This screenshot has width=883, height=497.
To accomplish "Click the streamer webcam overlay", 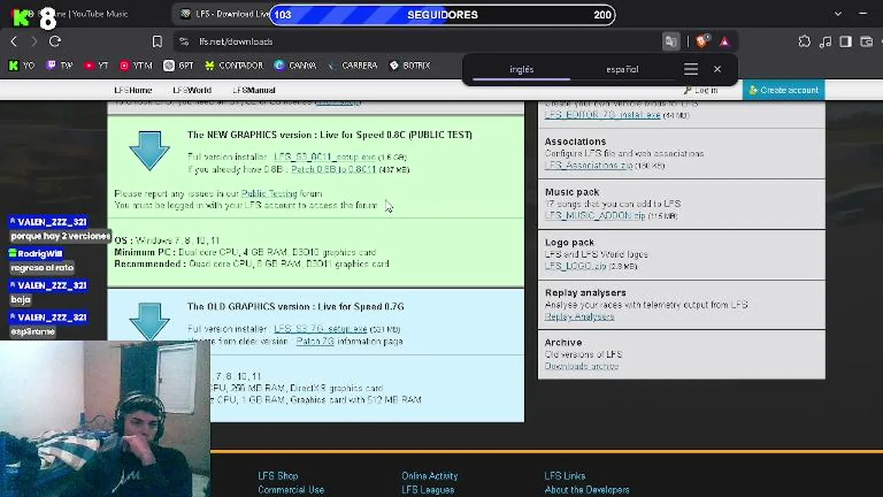I will pos(105,418).
